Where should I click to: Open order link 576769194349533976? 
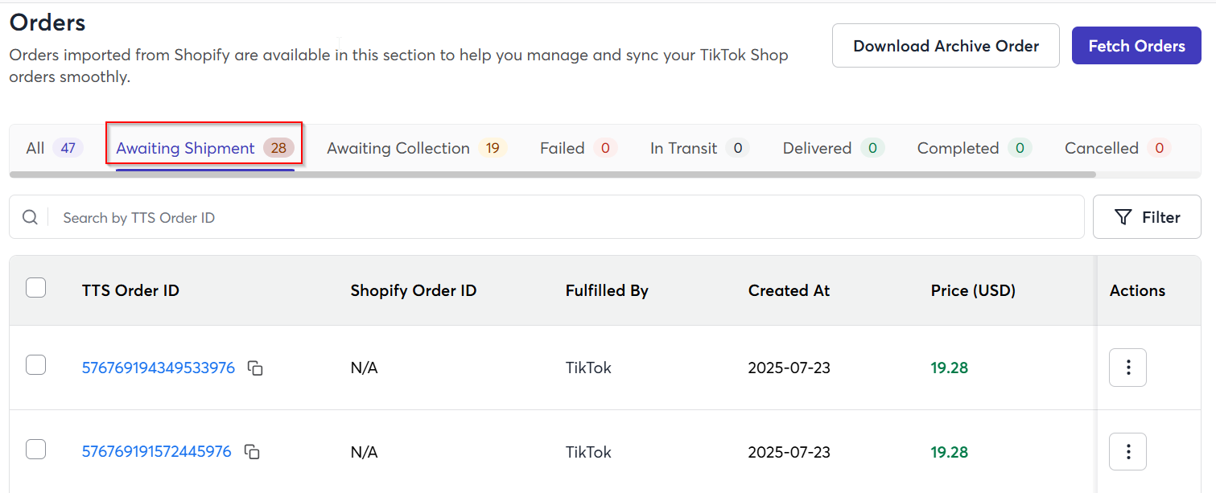159,368
